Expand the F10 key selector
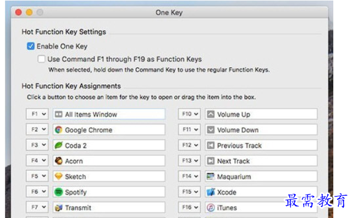Viewport: 352px width, 218px height. [189, 114]
